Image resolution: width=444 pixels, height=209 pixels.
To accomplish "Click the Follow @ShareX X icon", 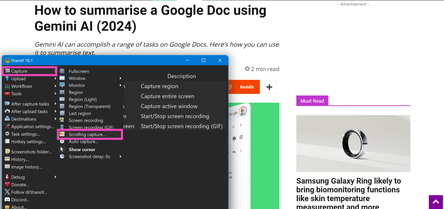I will [7, 192].
